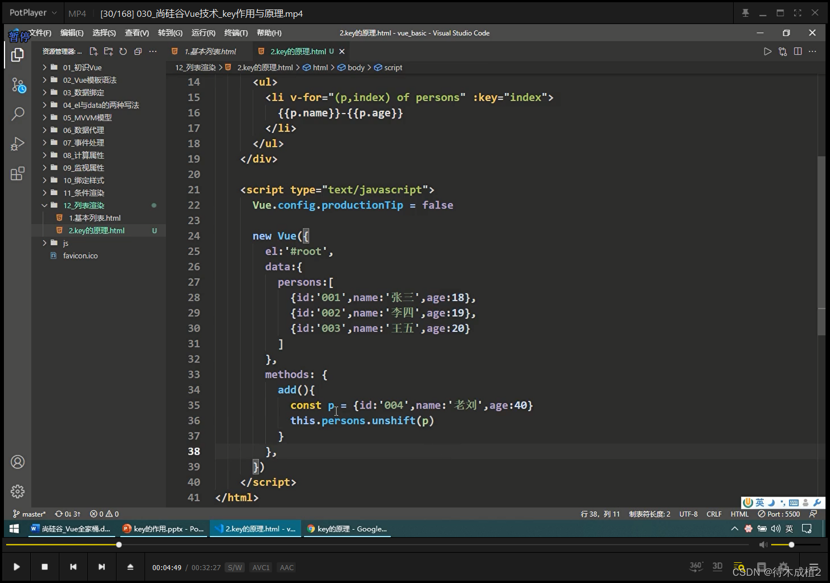This screenshot has width=830, height=583.
Task: Open the 查看(V) menu
Action: pyautogui.click(x=137, y=33)
